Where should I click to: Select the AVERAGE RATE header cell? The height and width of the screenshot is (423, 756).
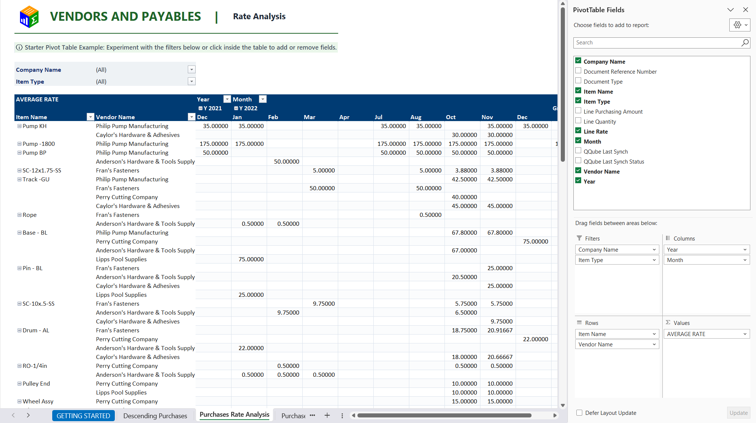point(37,99)
